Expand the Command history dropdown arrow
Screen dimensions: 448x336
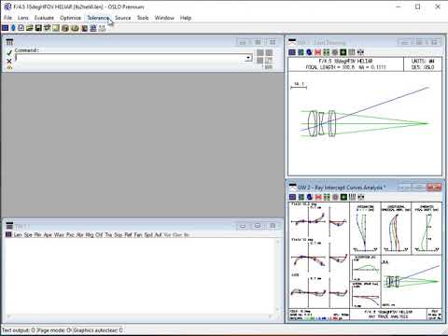(x=248, y=58)
